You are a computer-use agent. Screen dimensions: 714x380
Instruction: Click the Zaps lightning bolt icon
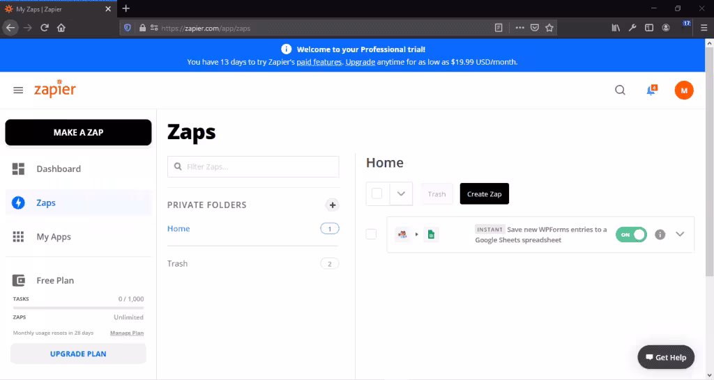click(x=18, y=203)
